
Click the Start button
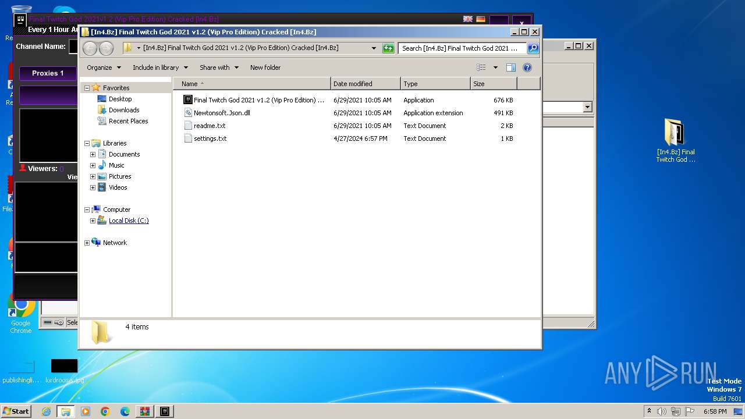click(x=16, y=411)
